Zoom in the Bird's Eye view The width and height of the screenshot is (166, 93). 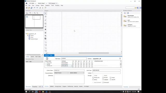click(x=35, y=13)
